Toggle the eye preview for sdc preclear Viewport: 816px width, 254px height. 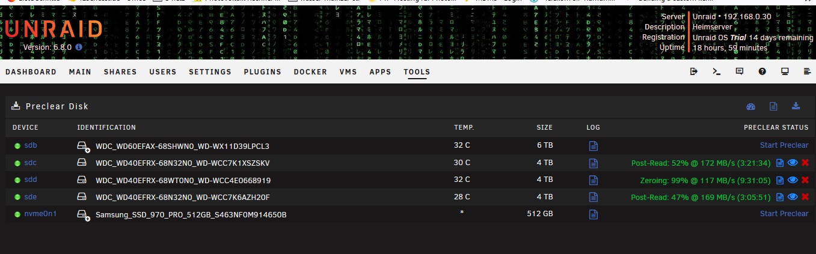click(792, 163)
